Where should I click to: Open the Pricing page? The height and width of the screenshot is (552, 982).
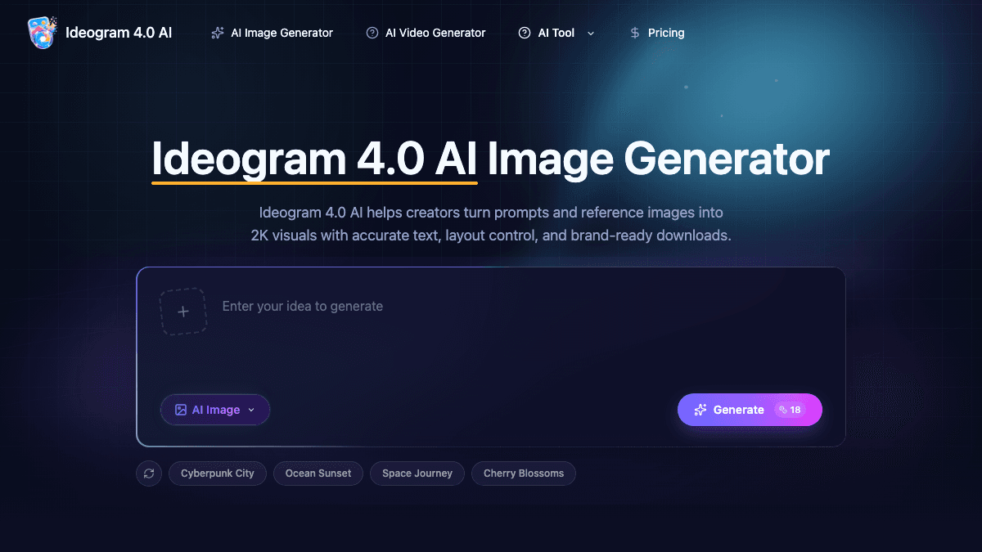tap(657, 34)
